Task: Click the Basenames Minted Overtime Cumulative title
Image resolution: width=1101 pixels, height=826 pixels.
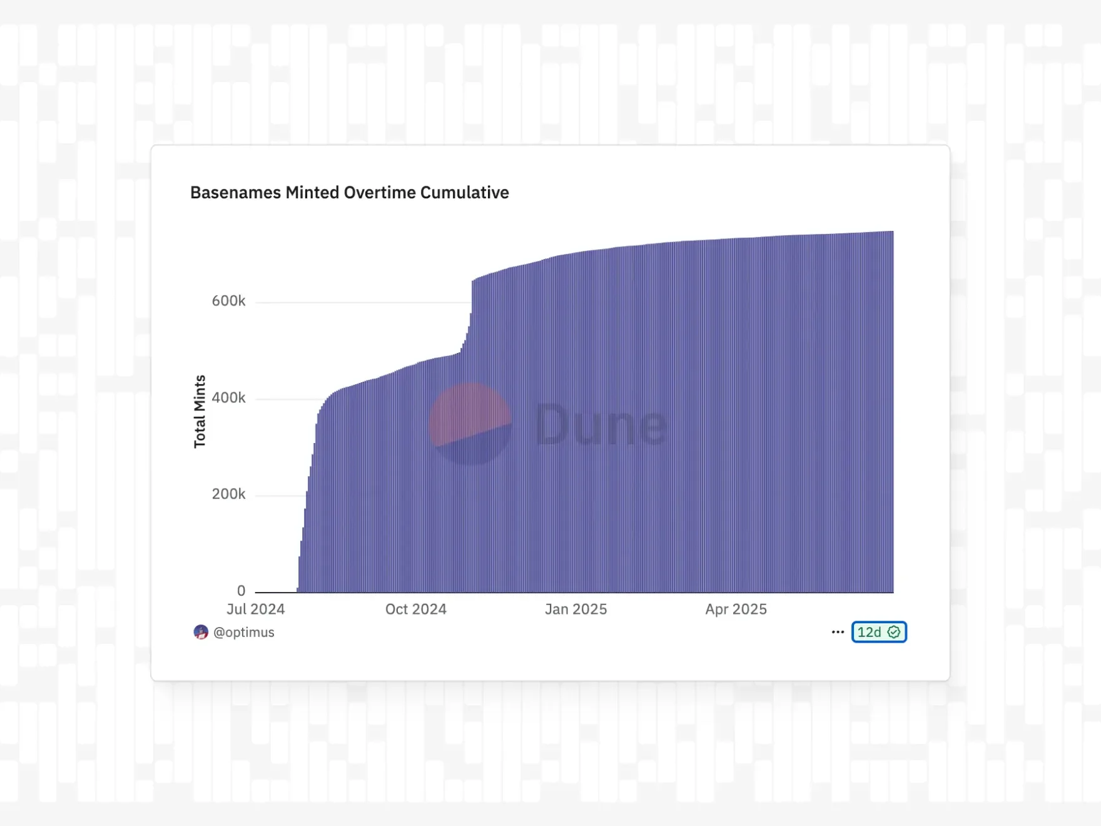Action: [x=349, y=193]
